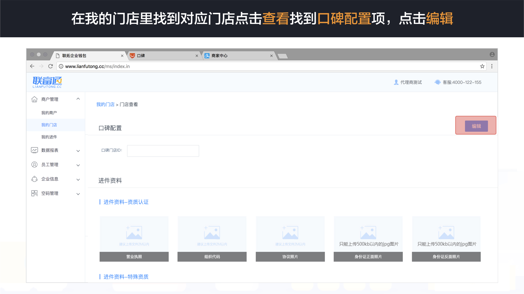The width and height of the screenshot is (524, 294).
Task: Click the 代理商测试 account name
Action: tap(411, 82)
